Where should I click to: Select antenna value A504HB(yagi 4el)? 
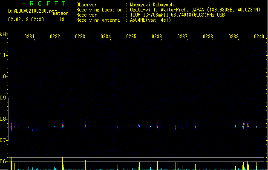point(150,20)
